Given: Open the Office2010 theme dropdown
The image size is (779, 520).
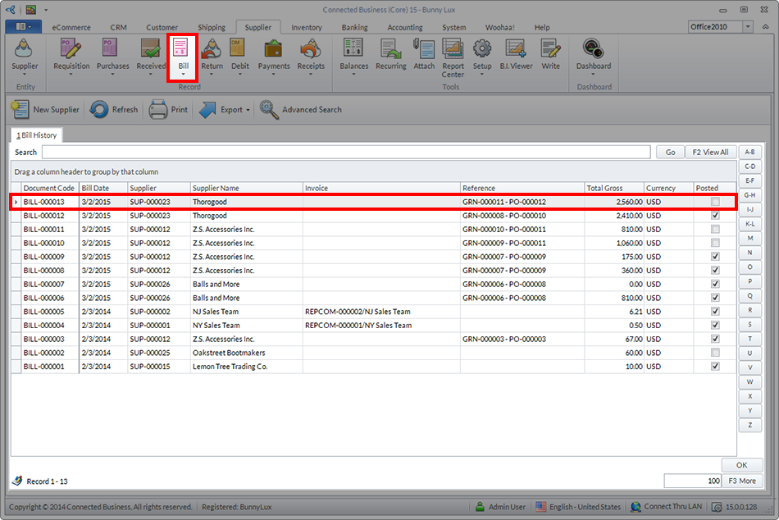Looking at the screenshot, I should point(748,27).
